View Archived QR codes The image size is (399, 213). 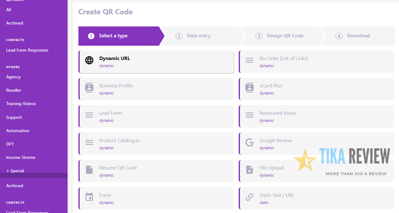(x=14, y=23)
